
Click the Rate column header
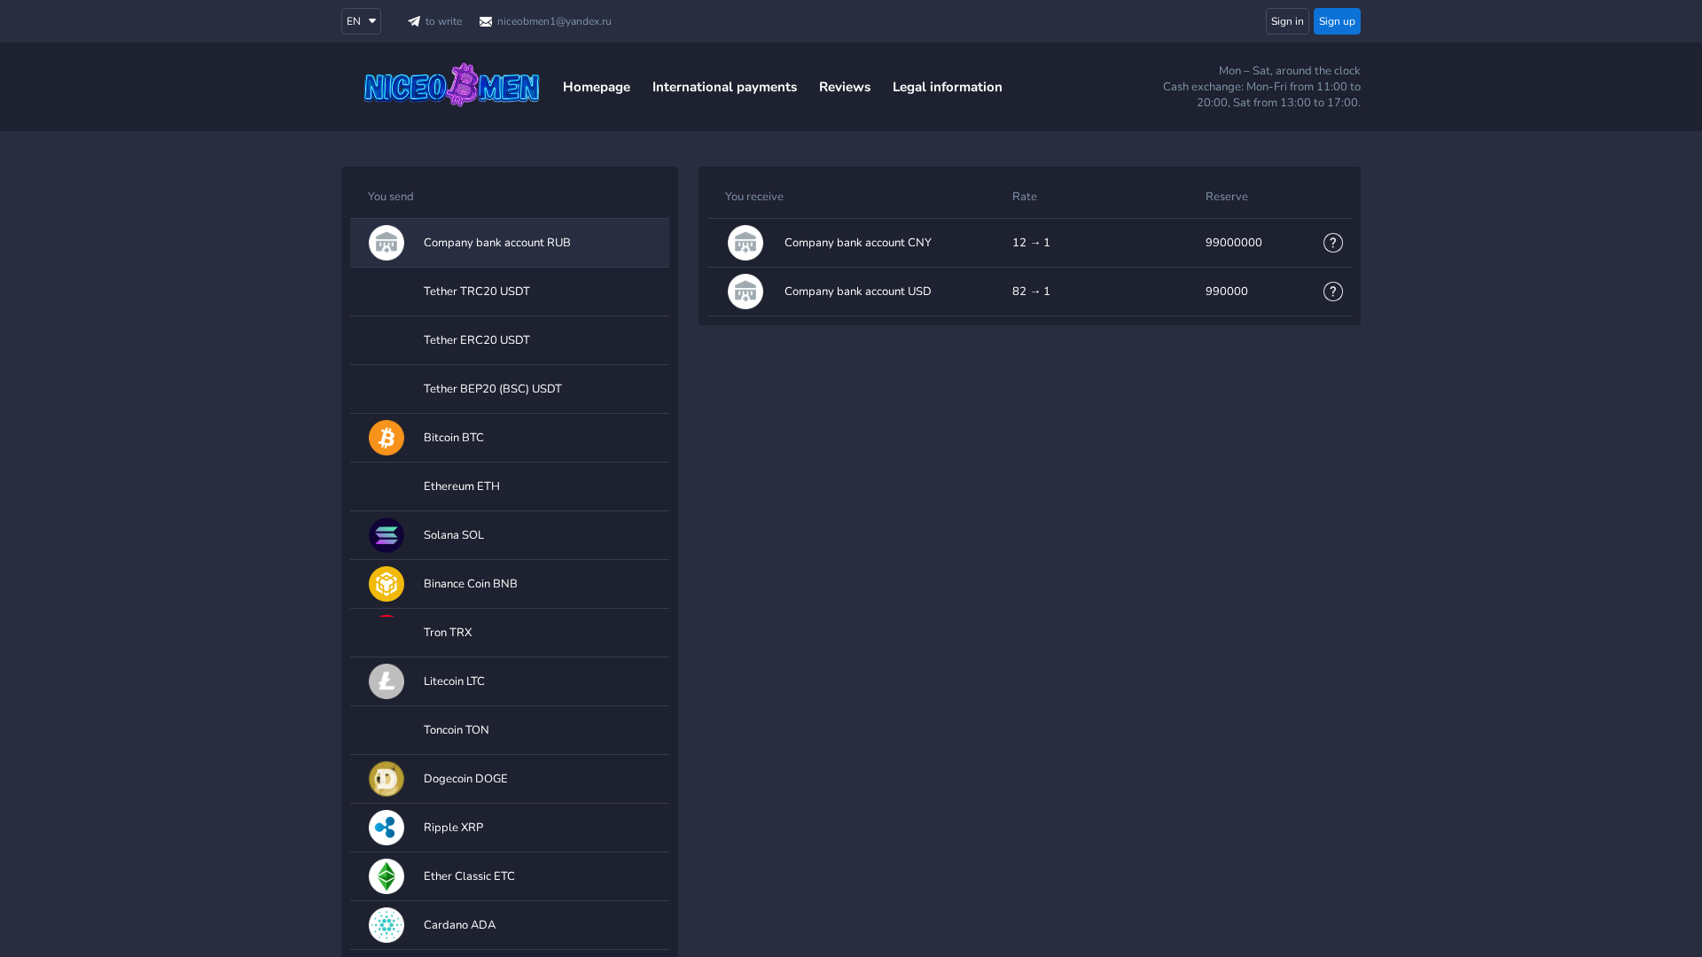point(1025,197)
